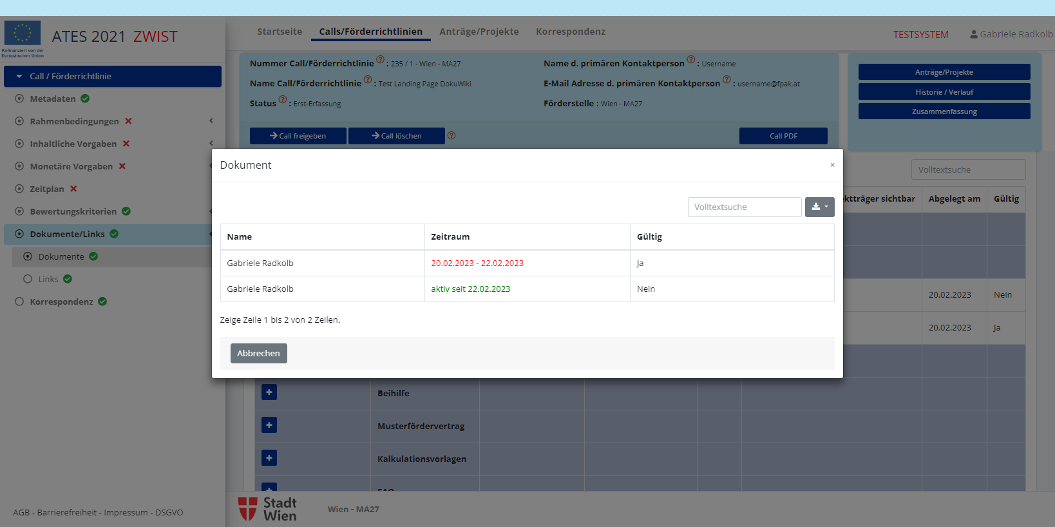Open the Anträge/Projekte top tab
The image size is (1055, 527).
(479, 32)
